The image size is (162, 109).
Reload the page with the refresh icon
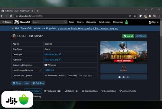(11, 16)
